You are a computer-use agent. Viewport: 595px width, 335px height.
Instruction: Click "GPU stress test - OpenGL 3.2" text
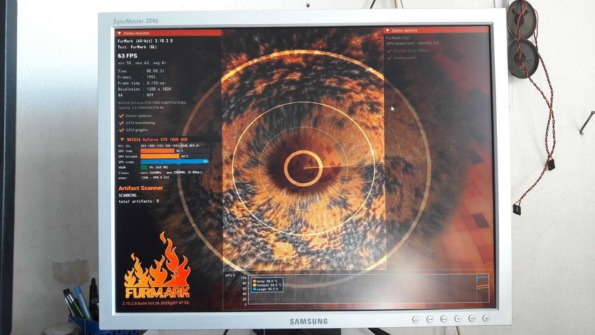pyautogui.click(x=412, y=43)
